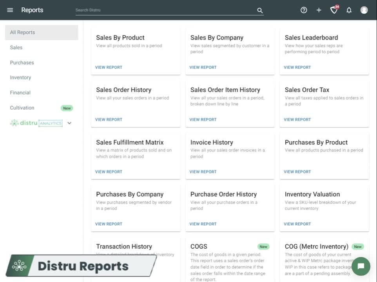Open the notifications bell

point(349,10)
